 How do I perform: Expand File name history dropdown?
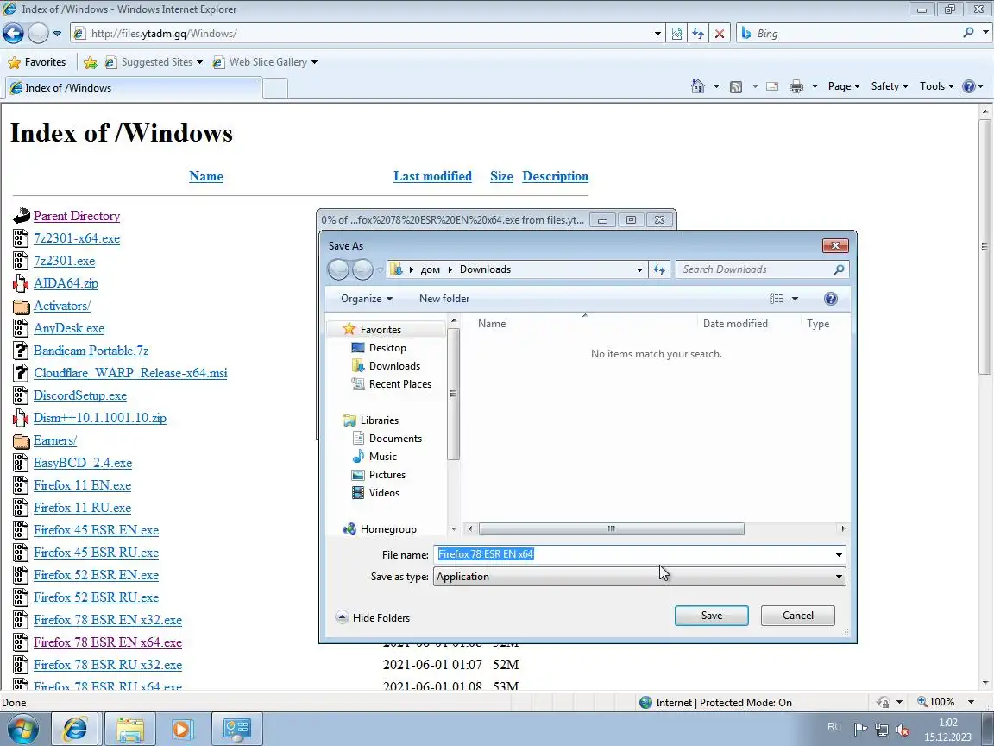click(839, 555)
